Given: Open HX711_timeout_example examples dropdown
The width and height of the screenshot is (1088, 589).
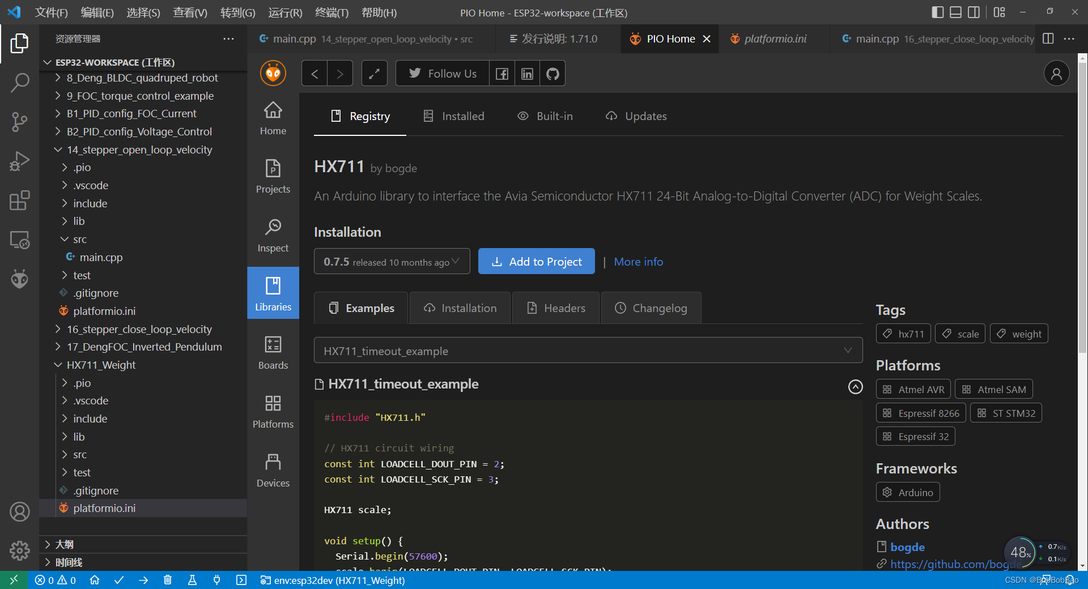Looking at the screenshot, I should [588, 351].
